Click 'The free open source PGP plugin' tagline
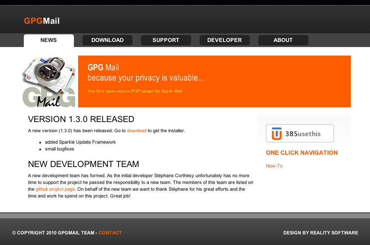Screen dimensions: 370x245 tap(135, 91)
